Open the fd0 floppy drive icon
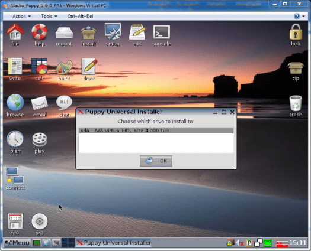Image resolution: width=311 pixels, height=251 pixels. click(x=15, y=221)
